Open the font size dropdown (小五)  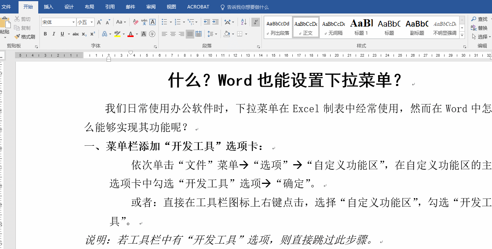click(x=92, y=22)
